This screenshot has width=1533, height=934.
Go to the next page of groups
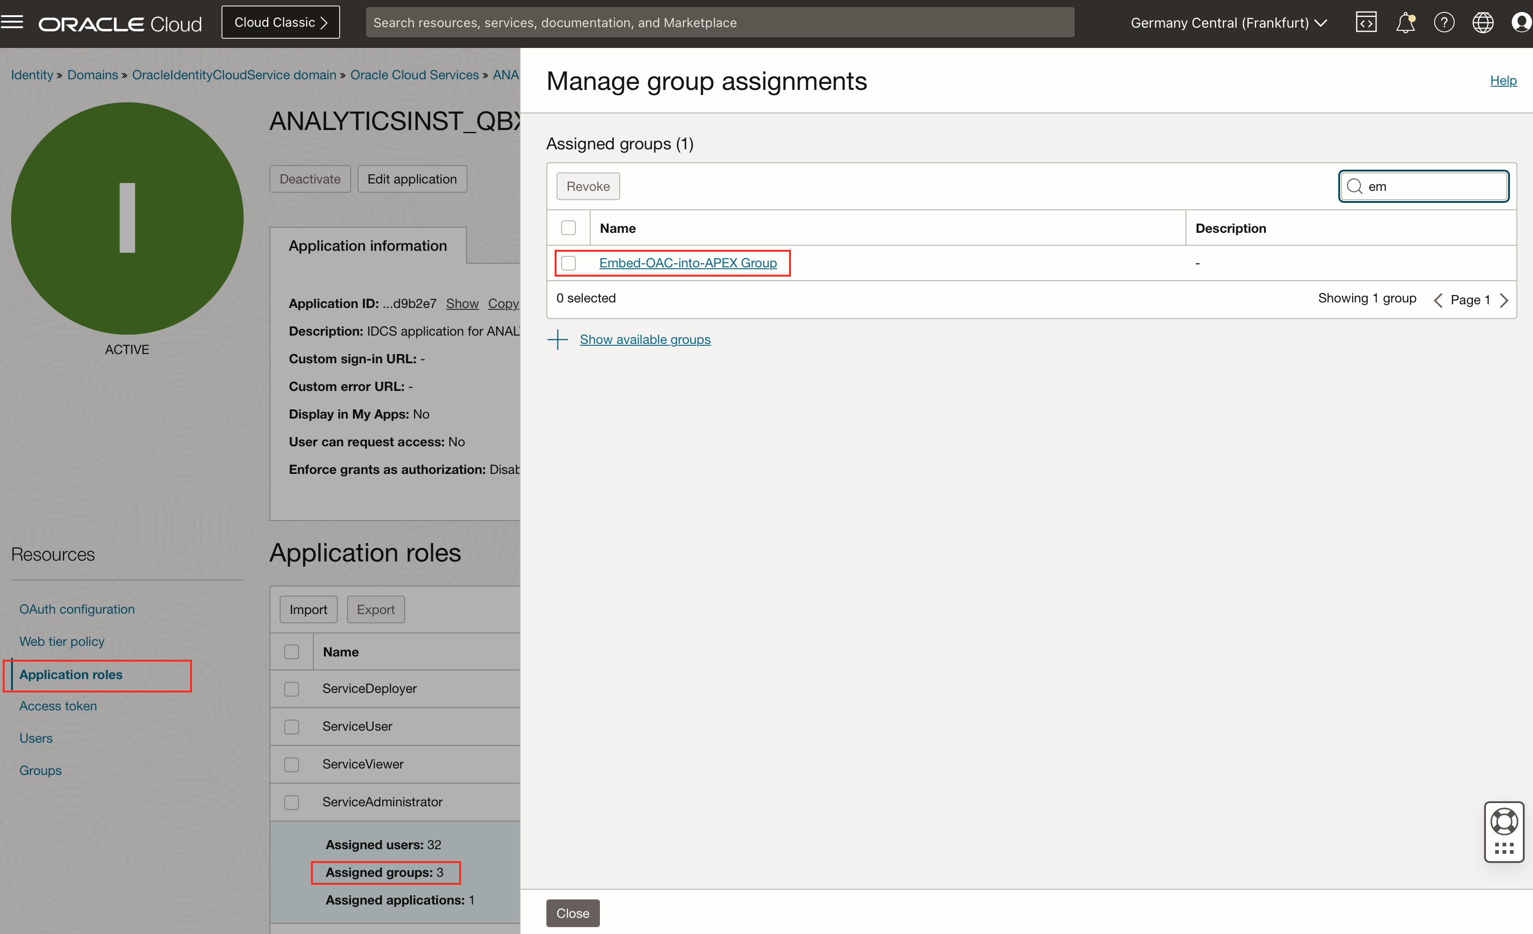(1504, 300)
